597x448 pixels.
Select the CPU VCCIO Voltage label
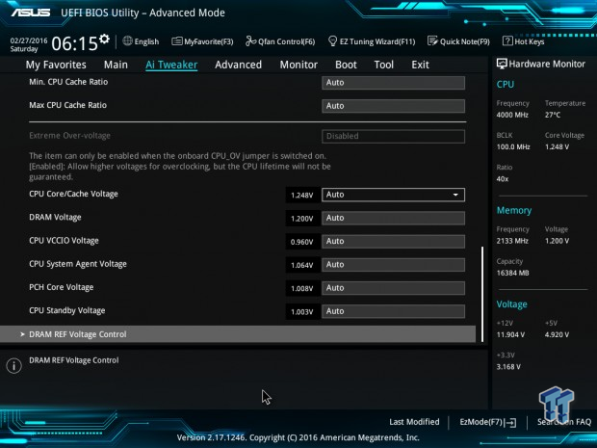pyautogui.click(x=64, y=241)
